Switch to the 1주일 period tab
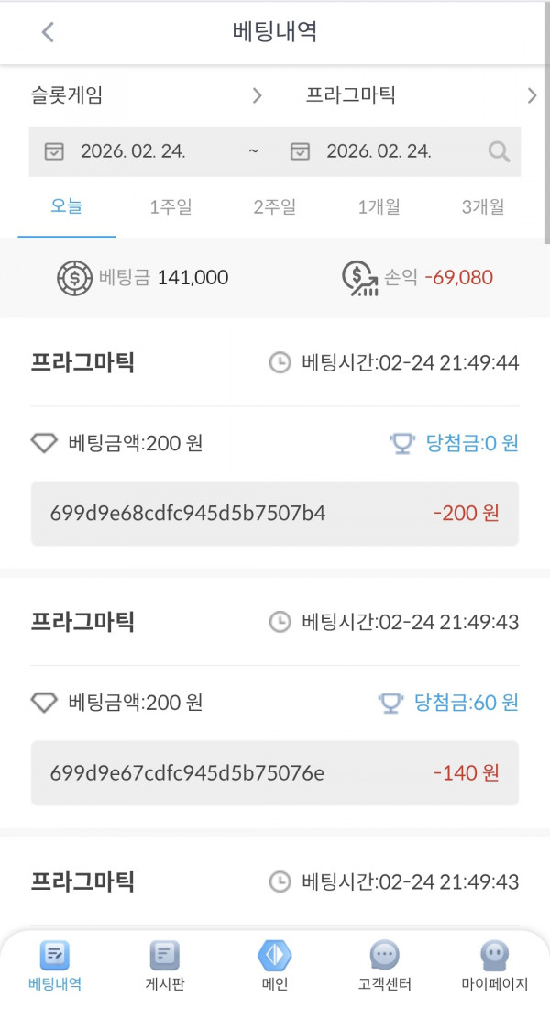The image size is (550, 1009). coord(168,207)
